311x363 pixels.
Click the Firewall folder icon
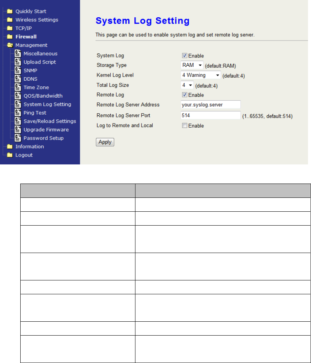pos(10,36)
